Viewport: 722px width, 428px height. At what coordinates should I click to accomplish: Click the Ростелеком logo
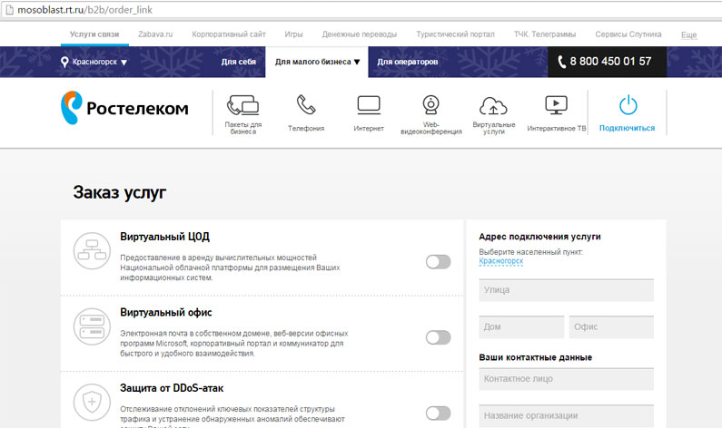tap(125, 108)
